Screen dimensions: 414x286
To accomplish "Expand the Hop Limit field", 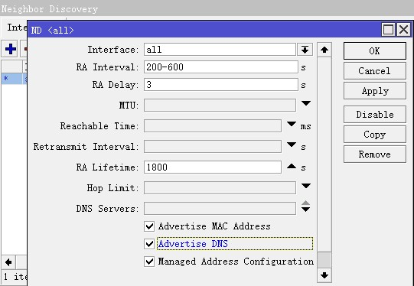I will 306,186.
